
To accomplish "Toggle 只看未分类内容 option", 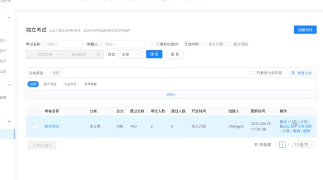I will (x=252, y=73).
